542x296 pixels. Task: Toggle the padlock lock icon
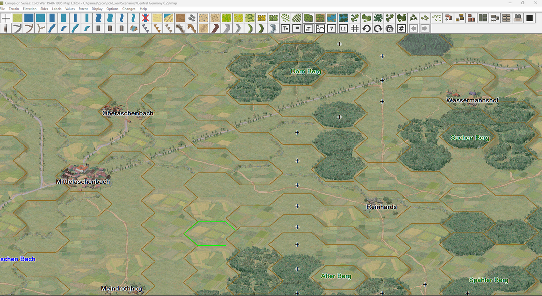tap(390, 28)
